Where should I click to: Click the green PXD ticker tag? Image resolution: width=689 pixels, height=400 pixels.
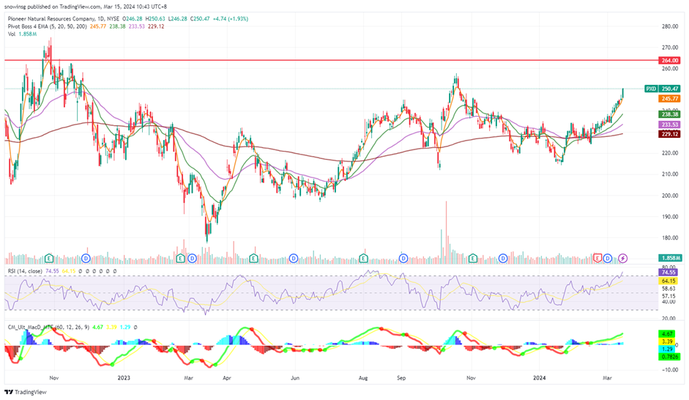(x=651, y=89)
